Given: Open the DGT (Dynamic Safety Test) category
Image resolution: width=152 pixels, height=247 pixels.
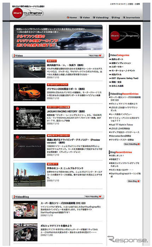Looking at the screenshot, I should pos(124,78).
